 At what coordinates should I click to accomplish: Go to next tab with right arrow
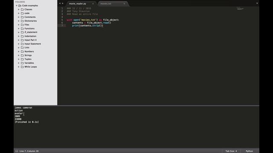(63, 3)
